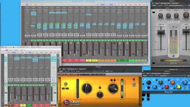This screenshot has width=190, height=107.
Task: Toggle Bypass in Soft Clipper plugin header
Action: click(x=61, y=71)
